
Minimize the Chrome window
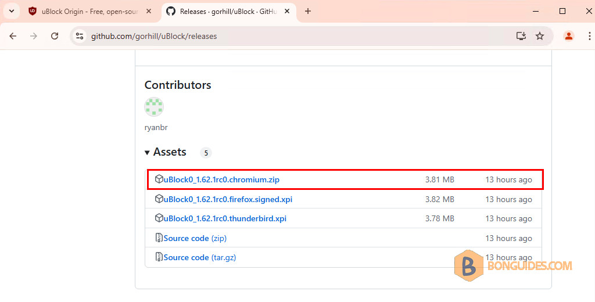coord(536,12)
